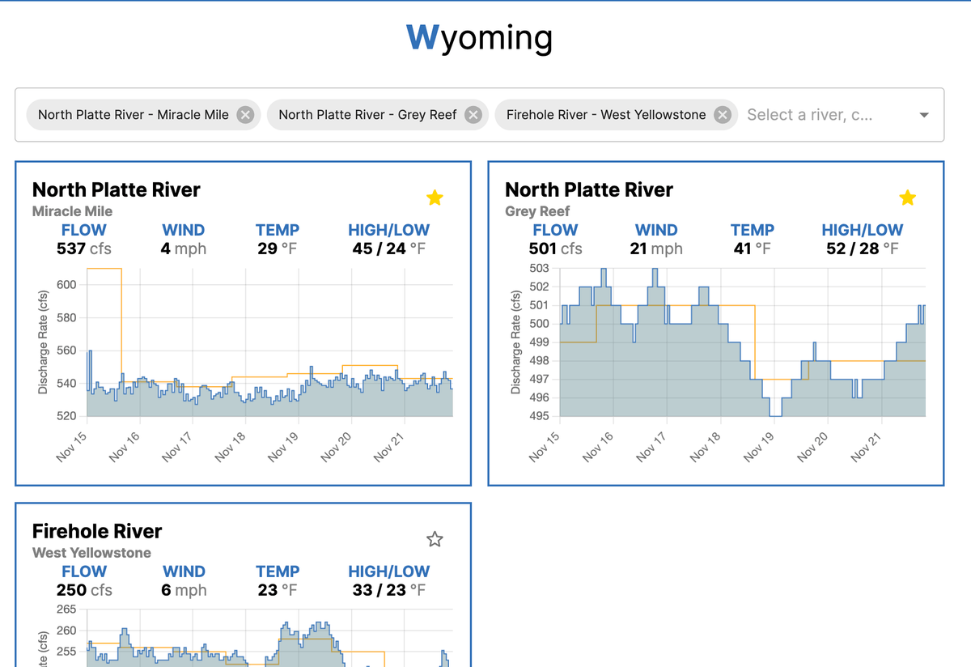Viewport: 971px width, 667px height.
Task: Favorite the Firehole River by clicking its star
Action: pyautogui.click(x=435, y=538)
